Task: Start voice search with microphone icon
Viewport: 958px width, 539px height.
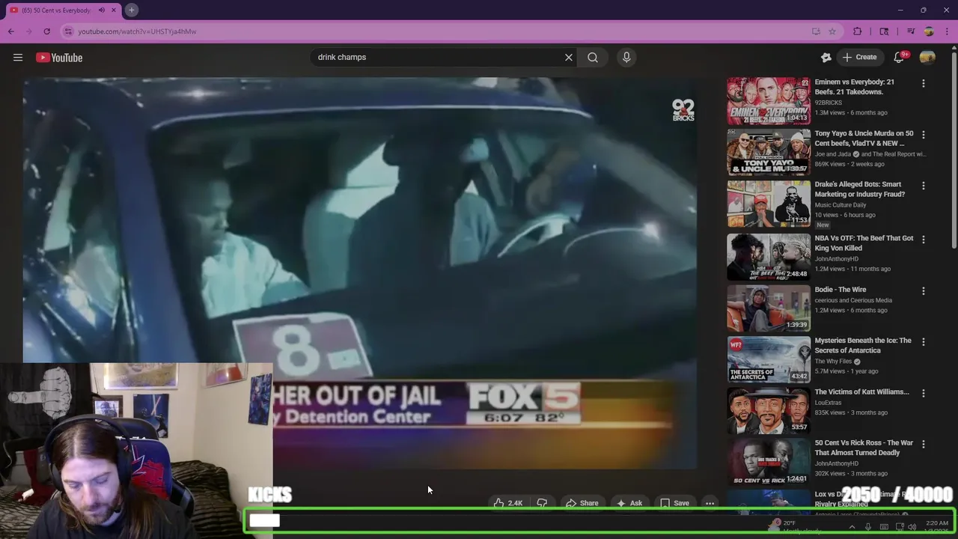Action: (626, 57)
